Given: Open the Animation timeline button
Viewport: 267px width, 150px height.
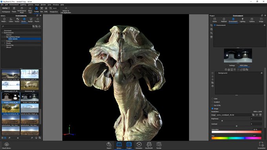Looking at the screenshot, I should coord(139,145).
